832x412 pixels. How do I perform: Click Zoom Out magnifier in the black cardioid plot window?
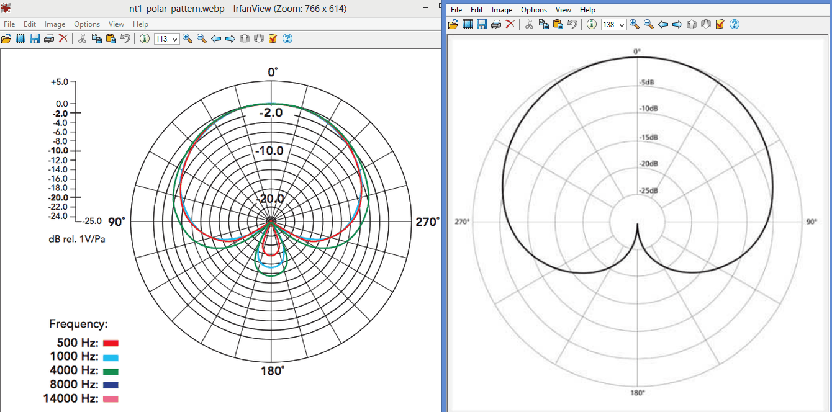tap(648, 24)
